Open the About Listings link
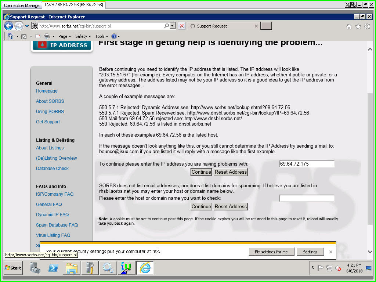The height and width of the screenshot is (282, 376). tap(50, 148)
